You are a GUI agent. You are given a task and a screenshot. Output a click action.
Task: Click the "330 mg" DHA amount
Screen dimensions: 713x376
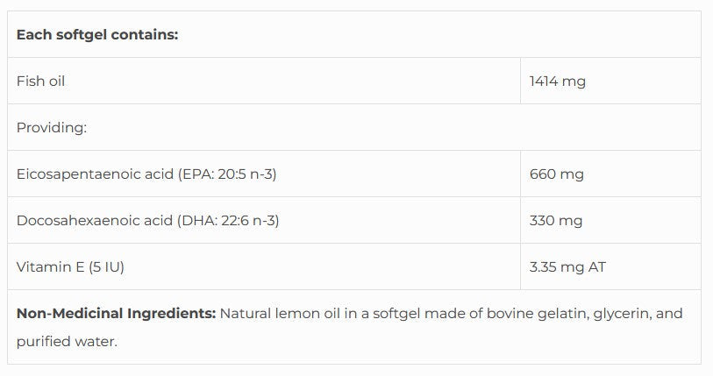[x=556, y=221]
